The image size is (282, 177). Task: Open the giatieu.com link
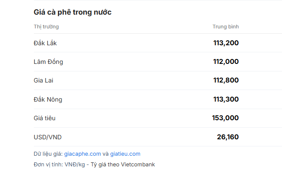[125, 154]
